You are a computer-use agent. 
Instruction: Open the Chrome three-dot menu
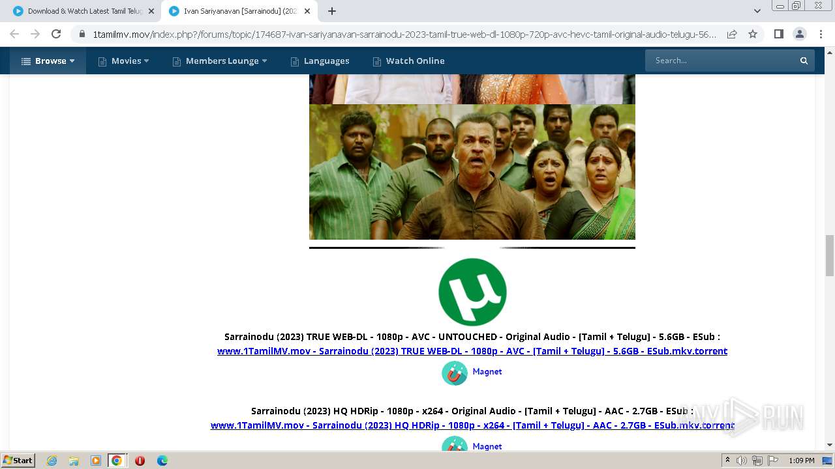(820, 34)
